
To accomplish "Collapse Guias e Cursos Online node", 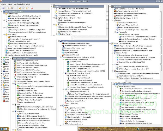I will click(x=116, y=86).
